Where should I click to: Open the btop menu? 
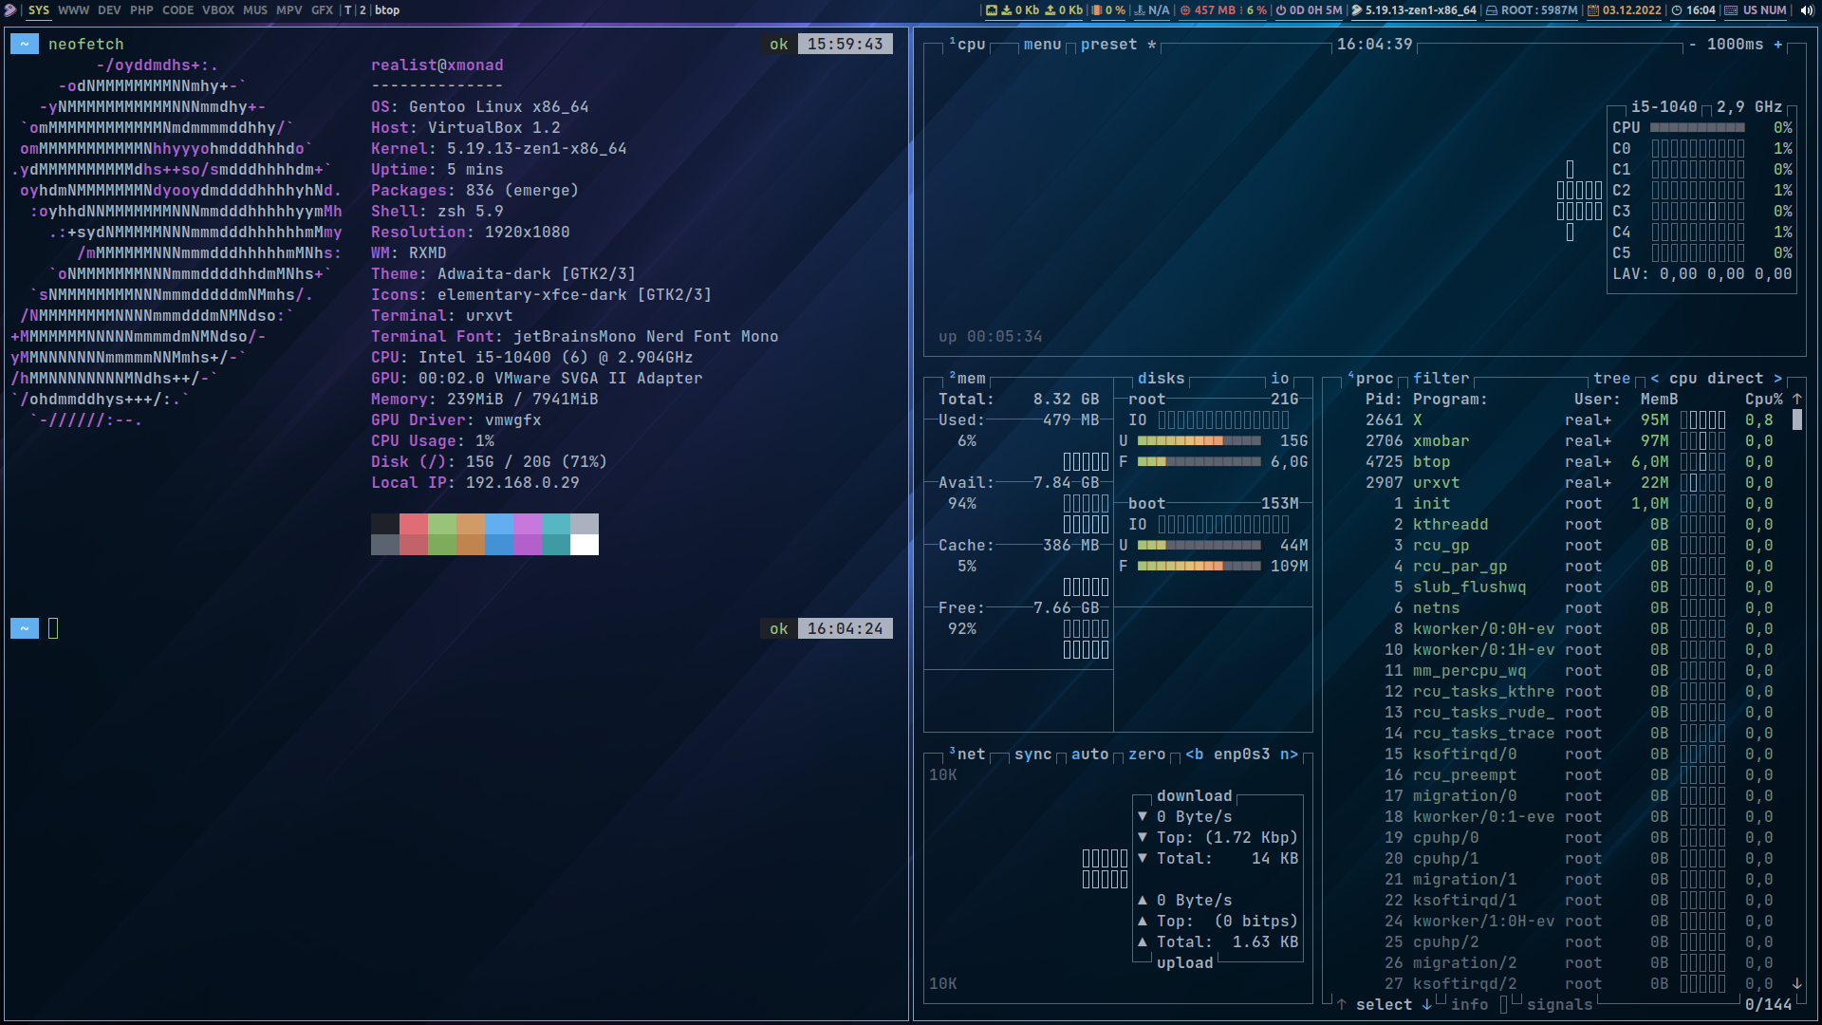1042,44
